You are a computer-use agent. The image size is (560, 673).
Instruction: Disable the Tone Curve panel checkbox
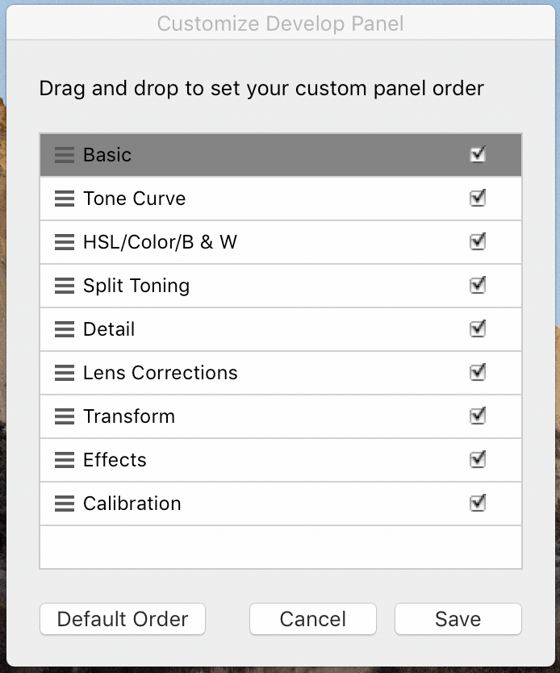478,199
